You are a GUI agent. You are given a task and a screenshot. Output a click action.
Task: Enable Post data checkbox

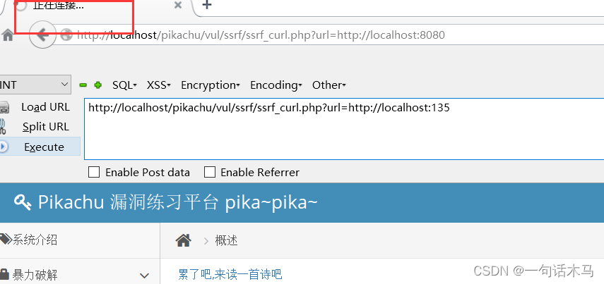click(94, 172)
